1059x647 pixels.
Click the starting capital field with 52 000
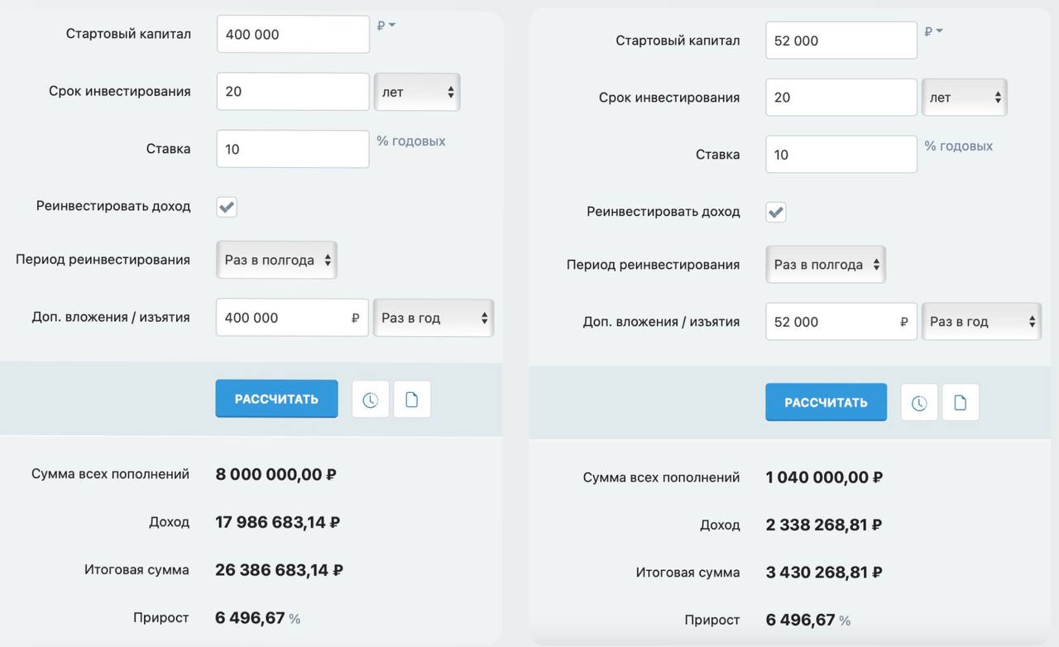(841, 41)
